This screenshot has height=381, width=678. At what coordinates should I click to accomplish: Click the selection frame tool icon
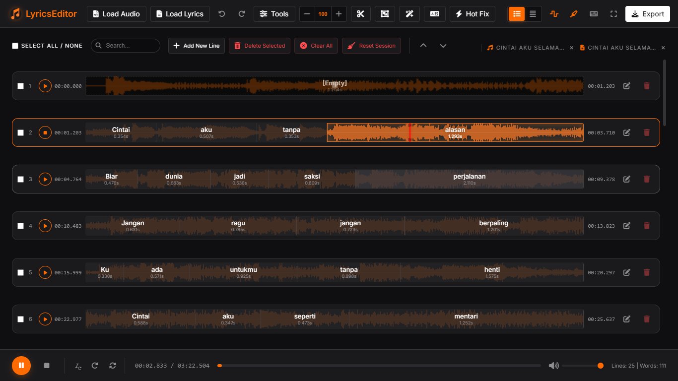click(x=385, y=14)
